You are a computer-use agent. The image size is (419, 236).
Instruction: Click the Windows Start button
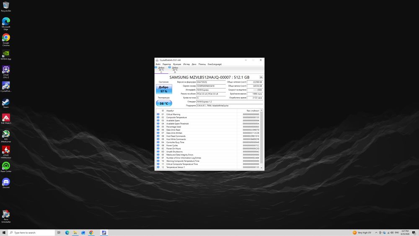[4, 233]
